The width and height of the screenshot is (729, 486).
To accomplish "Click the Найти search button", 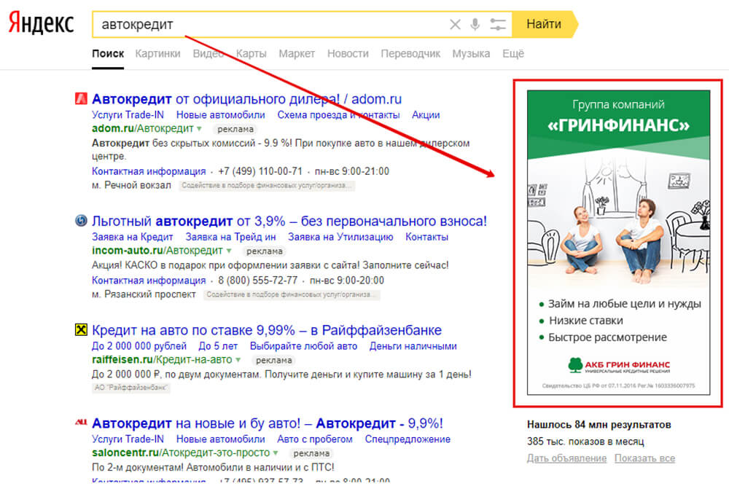I will (x=544, y=24).
